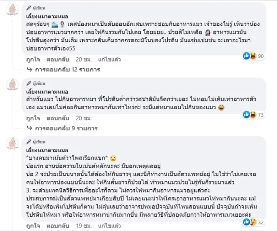Toggle ถูกใจ (Like) on the third comment
Image resolution: width=277 pixels, height=231 pixels.
(x=33, y=225)
